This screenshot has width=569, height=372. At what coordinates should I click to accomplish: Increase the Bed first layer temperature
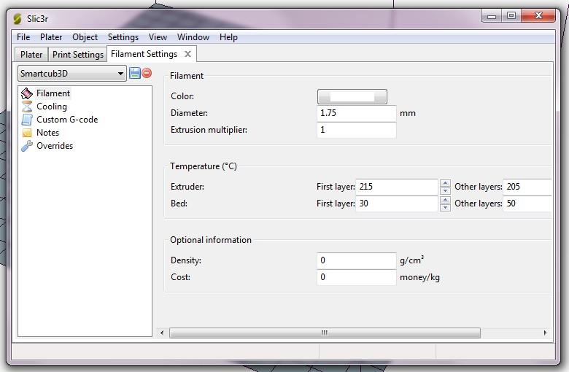(x=445, y=200)
